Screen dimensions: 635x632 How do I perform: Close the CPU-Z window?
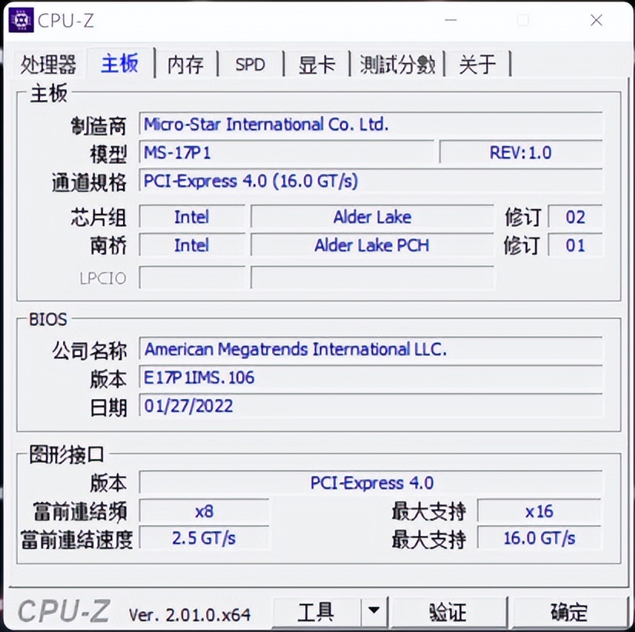(596, 20)
